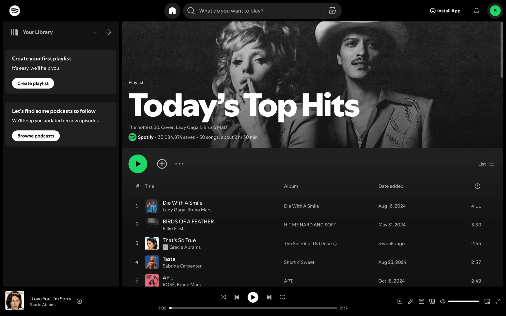
Task: Open Billie Eilish artist link
Action: point(173,229)
